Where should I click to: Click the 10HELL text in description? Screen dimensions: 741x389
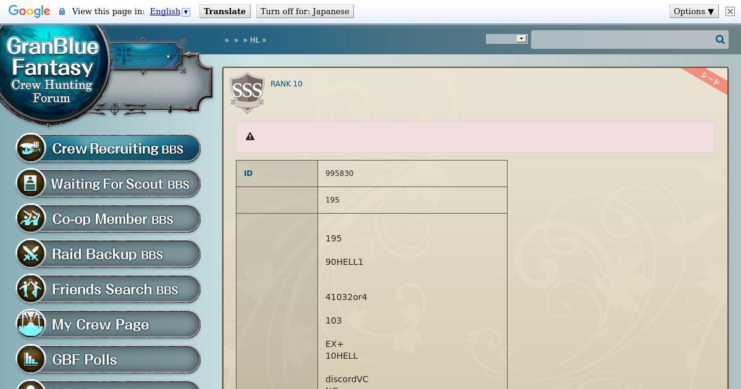tap(341, 356)
